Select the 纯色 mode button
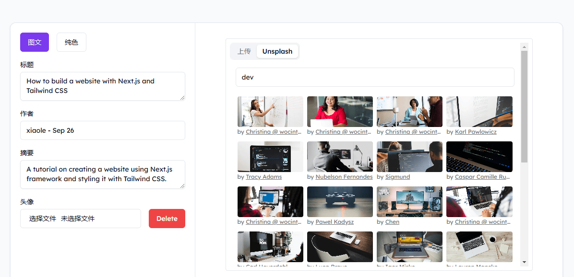The height and width of the screenshot is (277, 574). pyautogui.click(x=71, y=42)
